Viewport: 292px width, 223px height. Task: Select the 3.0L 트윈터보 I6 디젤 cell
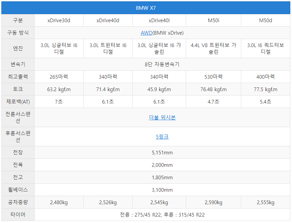pyautogui.click(x=108, y=48)
